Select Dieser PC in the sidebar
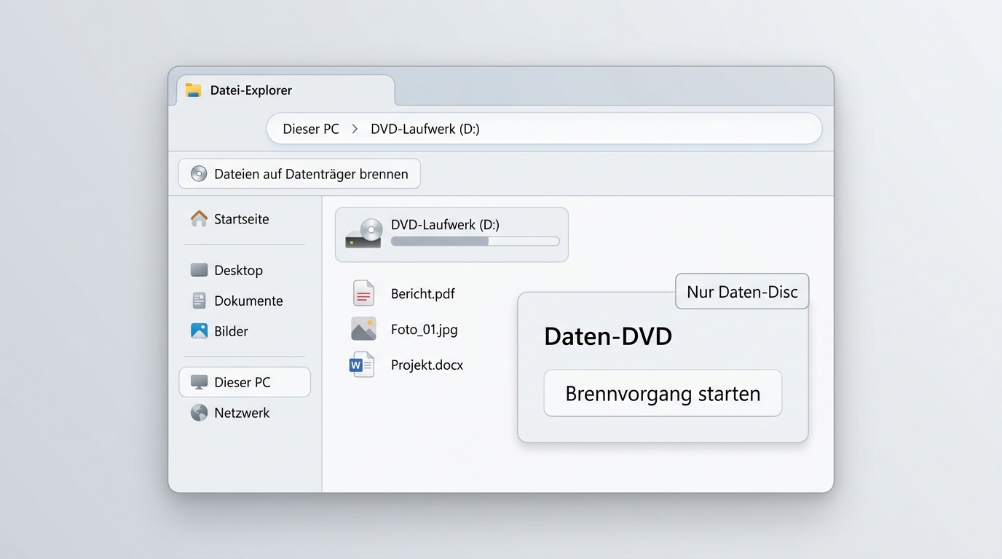This screenshot has height=559, width=1002. click(x=245, y=382)
